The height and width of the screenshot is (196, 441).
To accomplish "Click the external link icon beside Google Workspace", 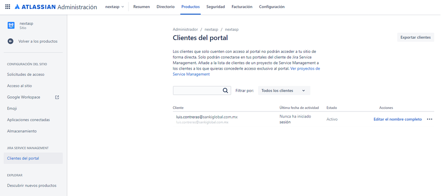I will 57,97.
